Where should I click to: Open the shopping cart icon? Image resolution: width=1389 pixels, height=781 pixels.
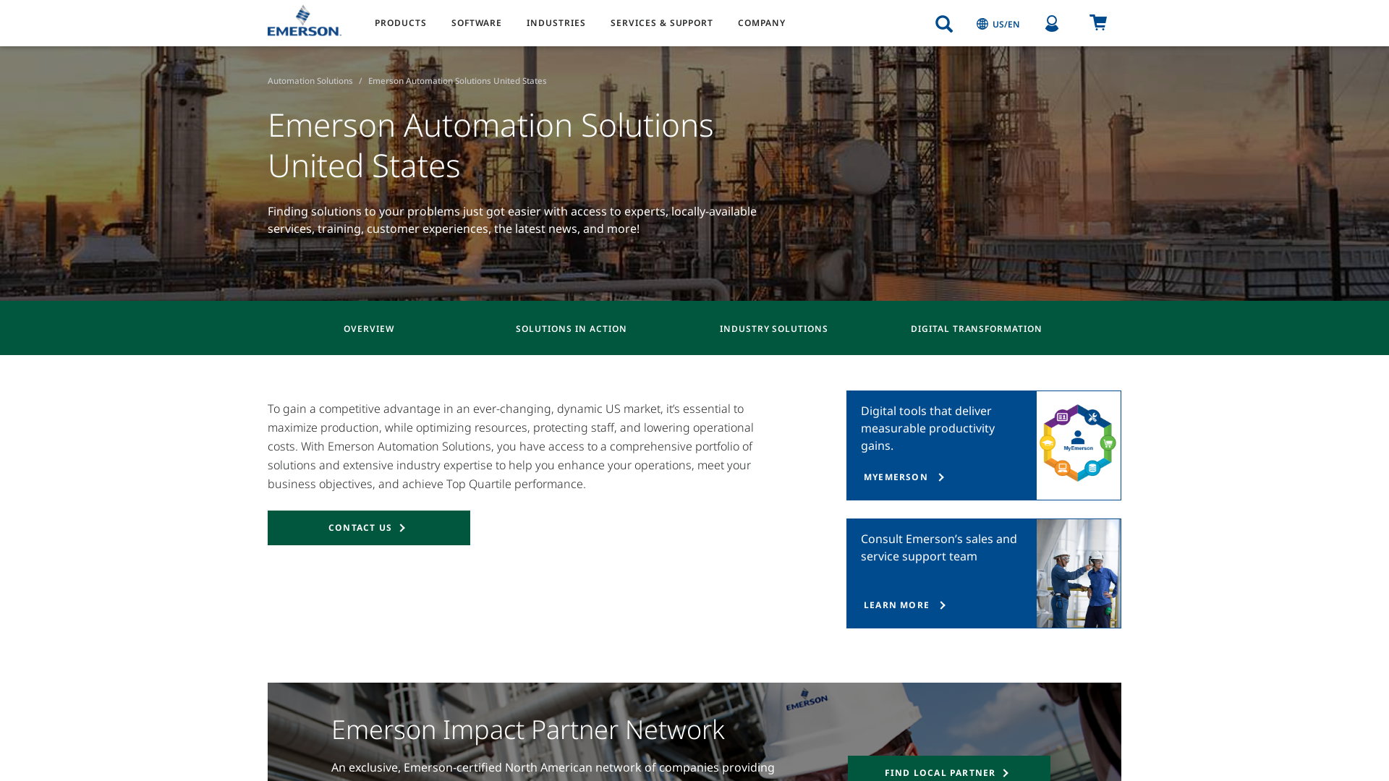(1098, 22)
